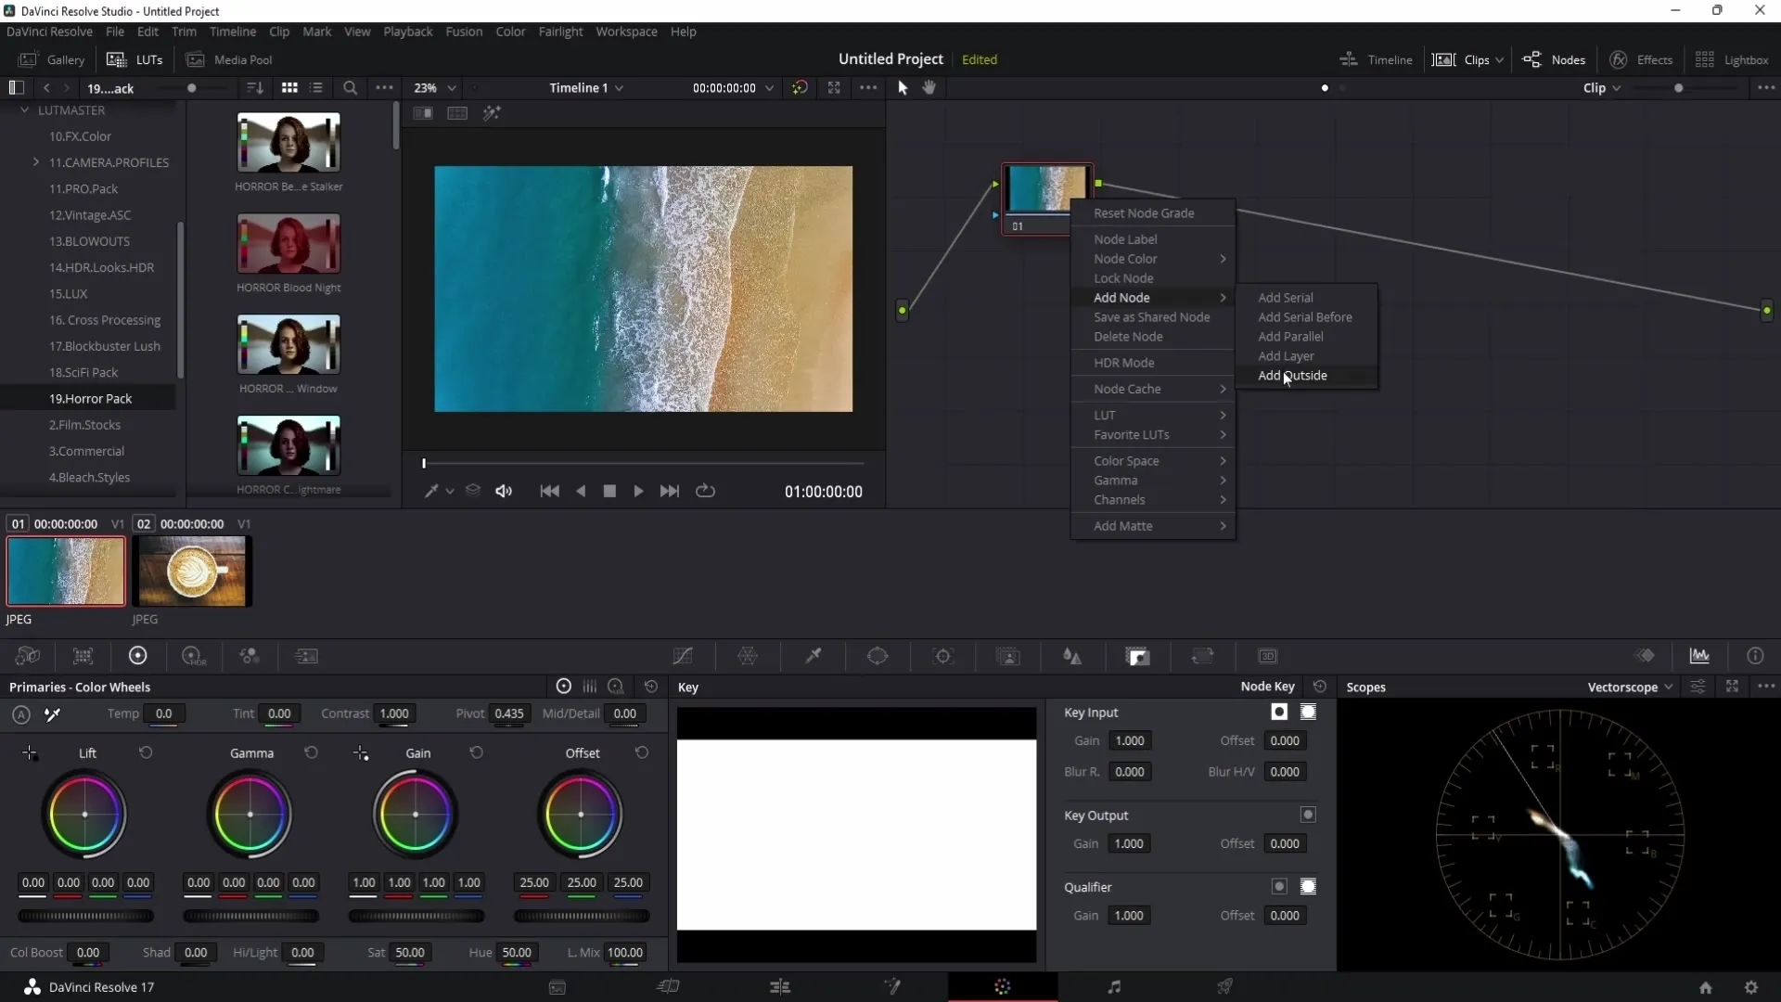The image size is (1781, 1002).
Task: Expand the Node Color submenu
Action: (x=1153, y=259)
